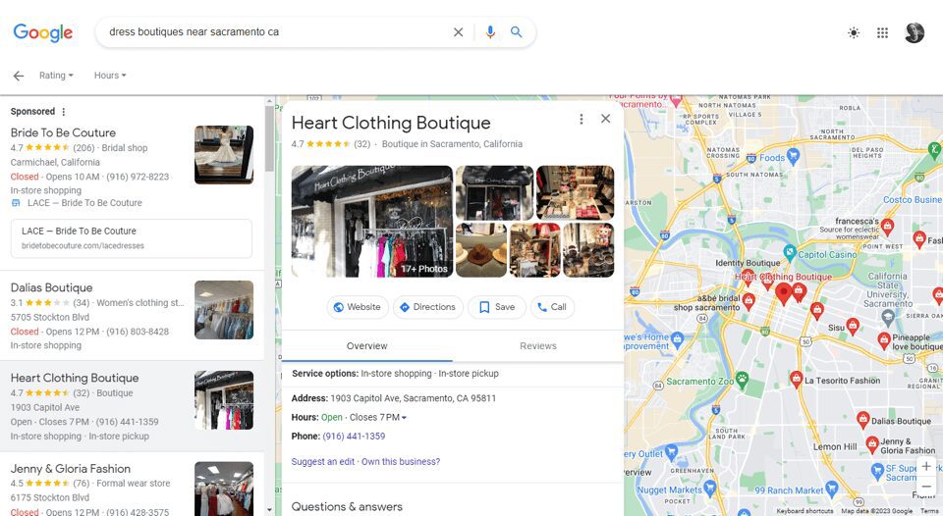Viewport: 943px width, 516px height.
Task: Zoom in on the map
Action: [x=926, y=466]
